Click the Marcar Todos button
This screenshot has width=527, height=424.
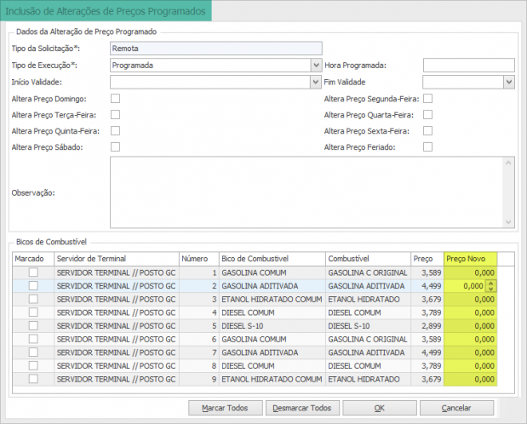point(225,408)
